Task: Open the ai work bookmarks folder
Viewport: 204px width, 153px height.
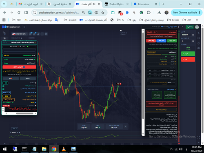Action: [70, 20]
